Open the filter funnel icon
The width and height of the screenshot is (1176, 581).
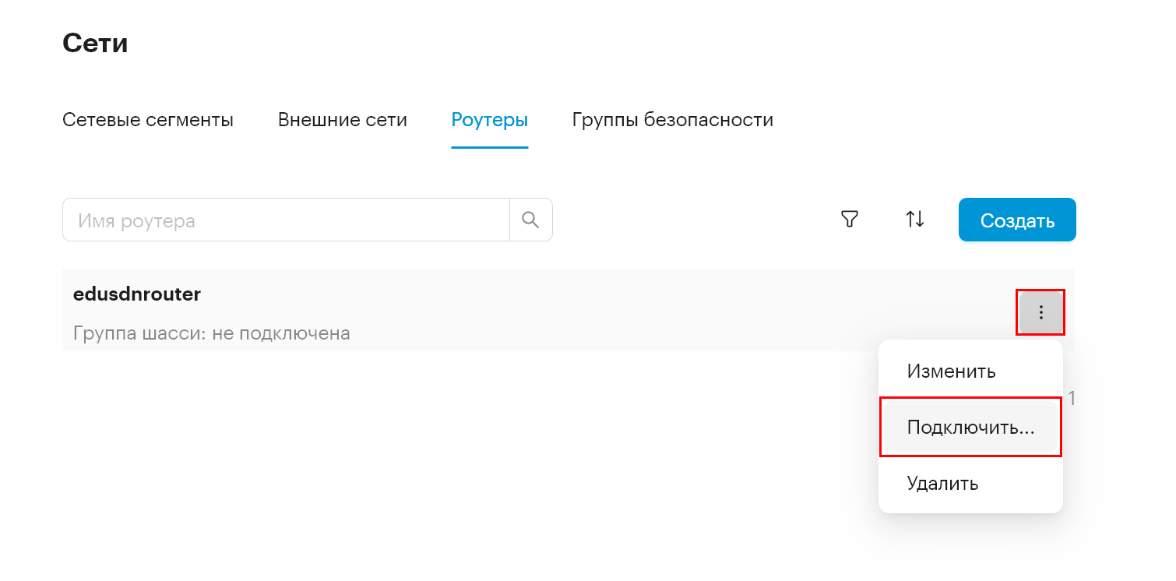[850, 220]
